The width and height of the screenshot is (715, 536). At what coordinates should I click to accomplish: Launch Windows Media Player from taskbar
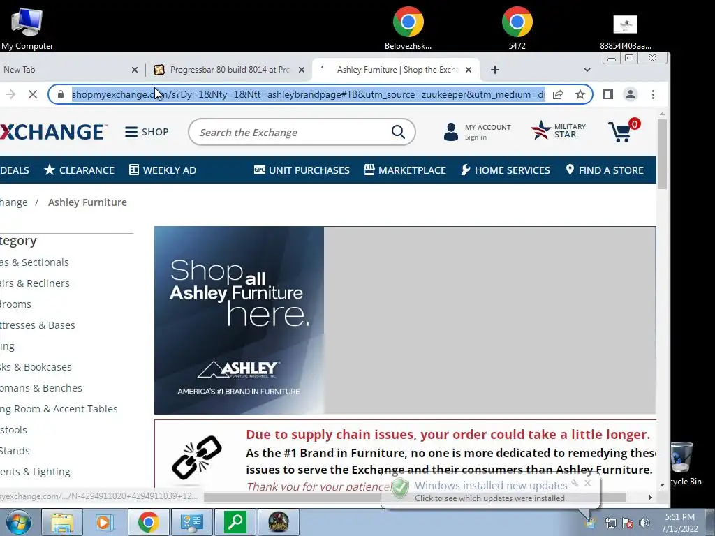pos(105,522)
